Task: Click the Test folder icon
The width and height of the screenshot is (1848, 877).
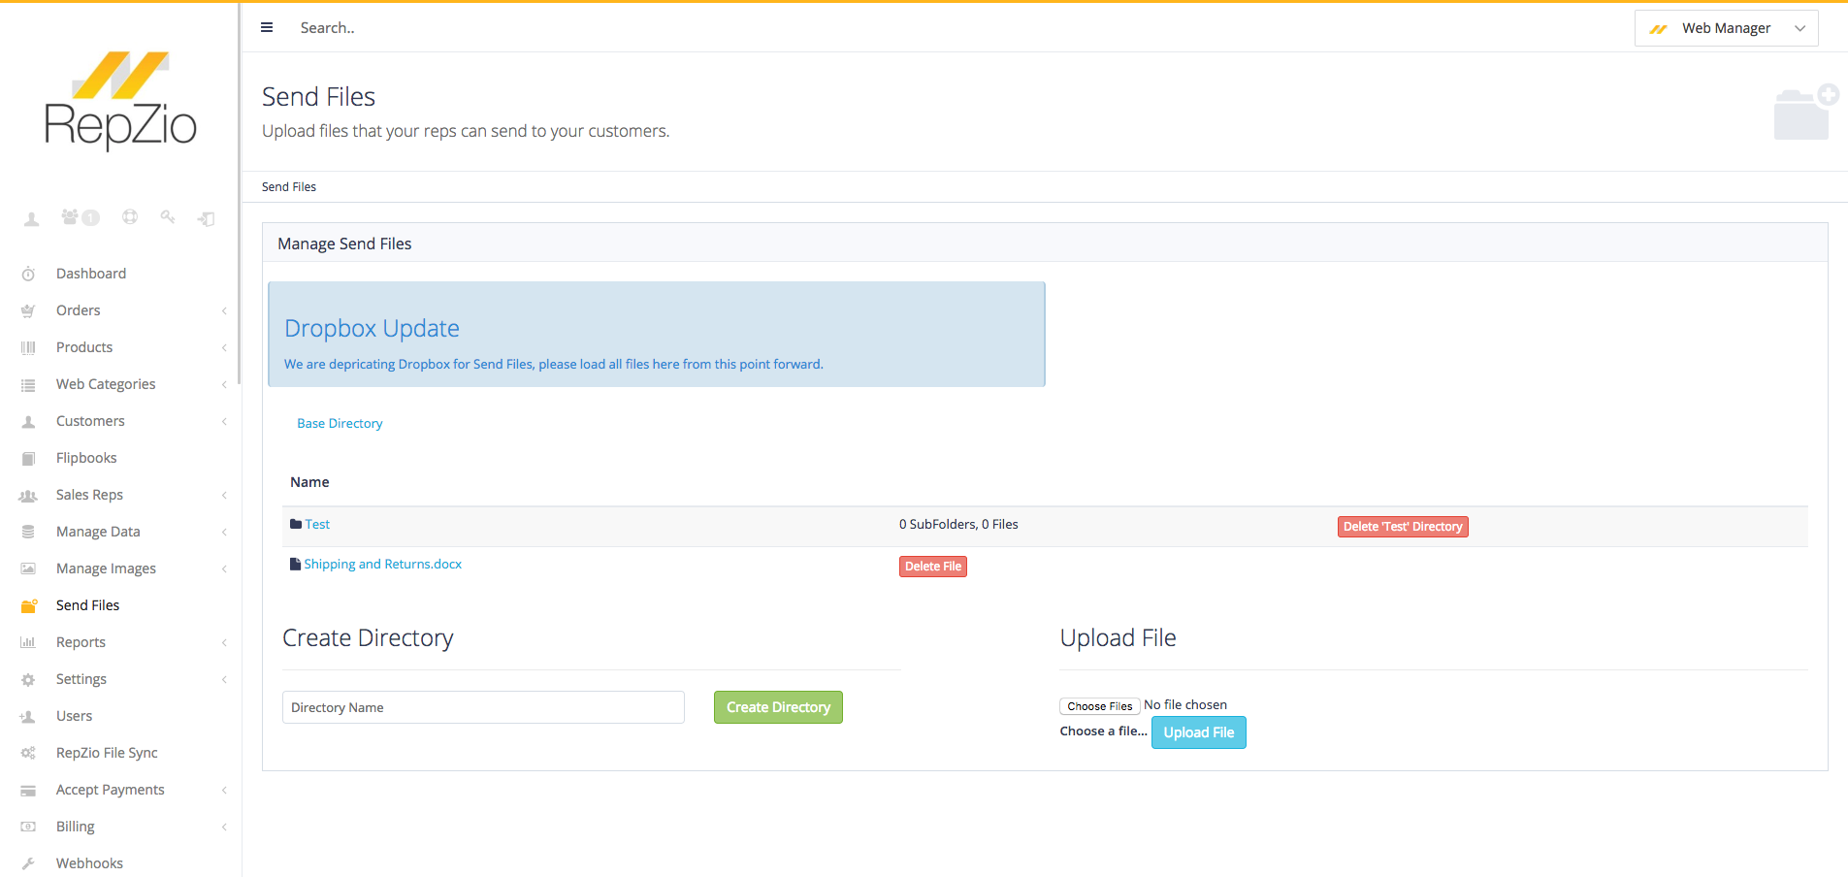Action: tap(296, 524)
